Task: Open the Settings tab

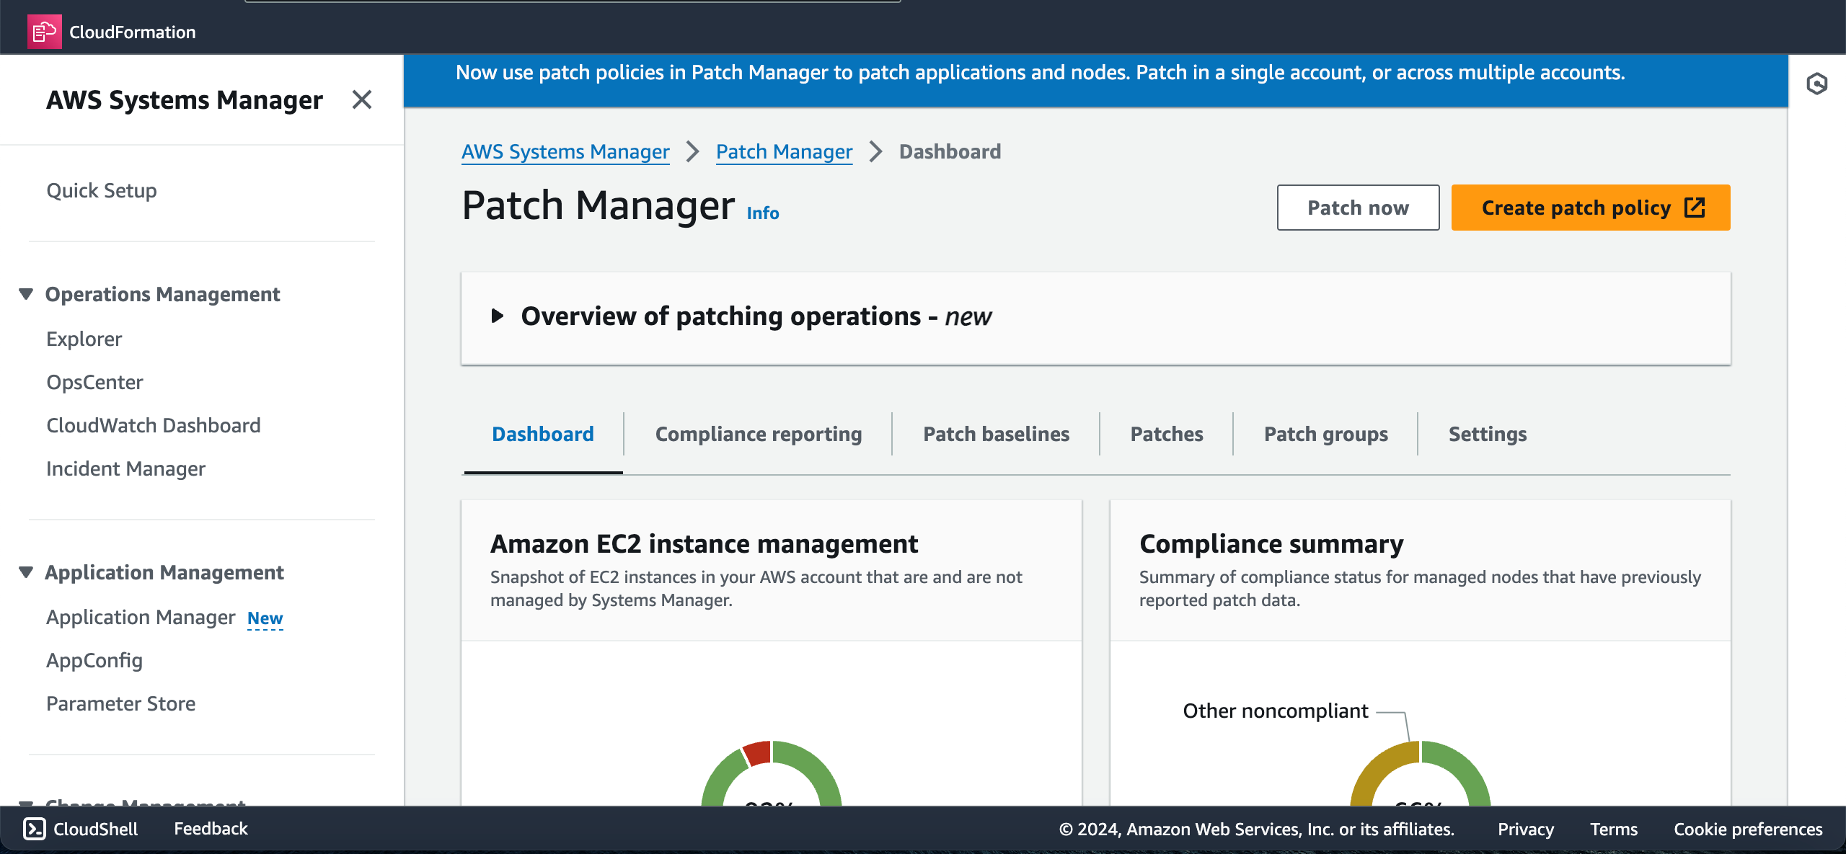Action: point(1488,434)
